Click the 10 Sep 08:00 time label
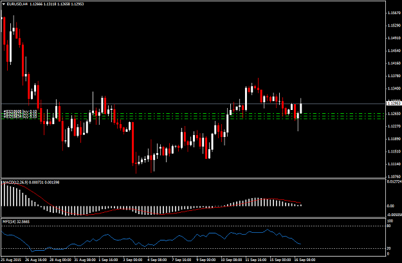Screen dimensions: 402x263 (231, 260)
